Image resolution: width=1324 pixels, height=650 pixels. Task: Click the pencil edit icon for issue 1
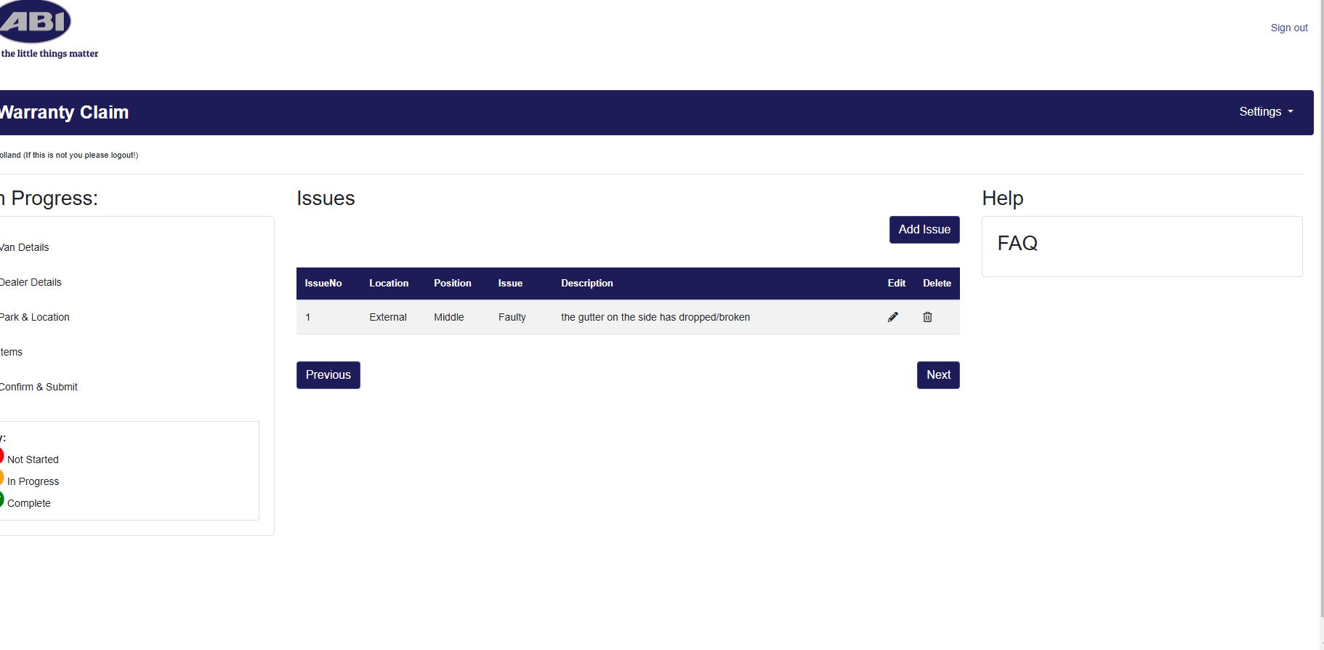click(x=893, y=317)
